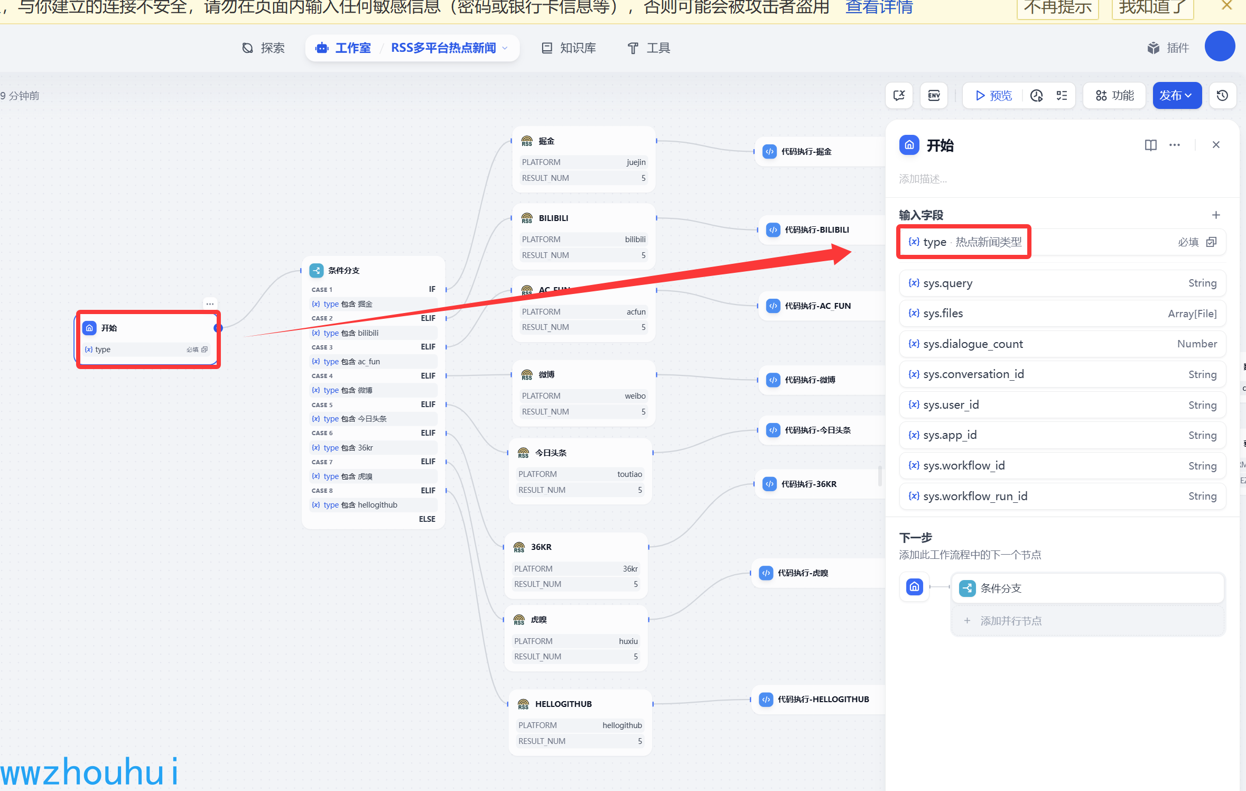Click the home icon in 下一步 section
This screenshot has width=1246, height=791.
(x=914, y=586)
